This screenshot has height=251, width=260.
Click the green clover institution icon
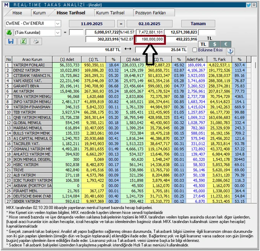[x=9, y=32]
